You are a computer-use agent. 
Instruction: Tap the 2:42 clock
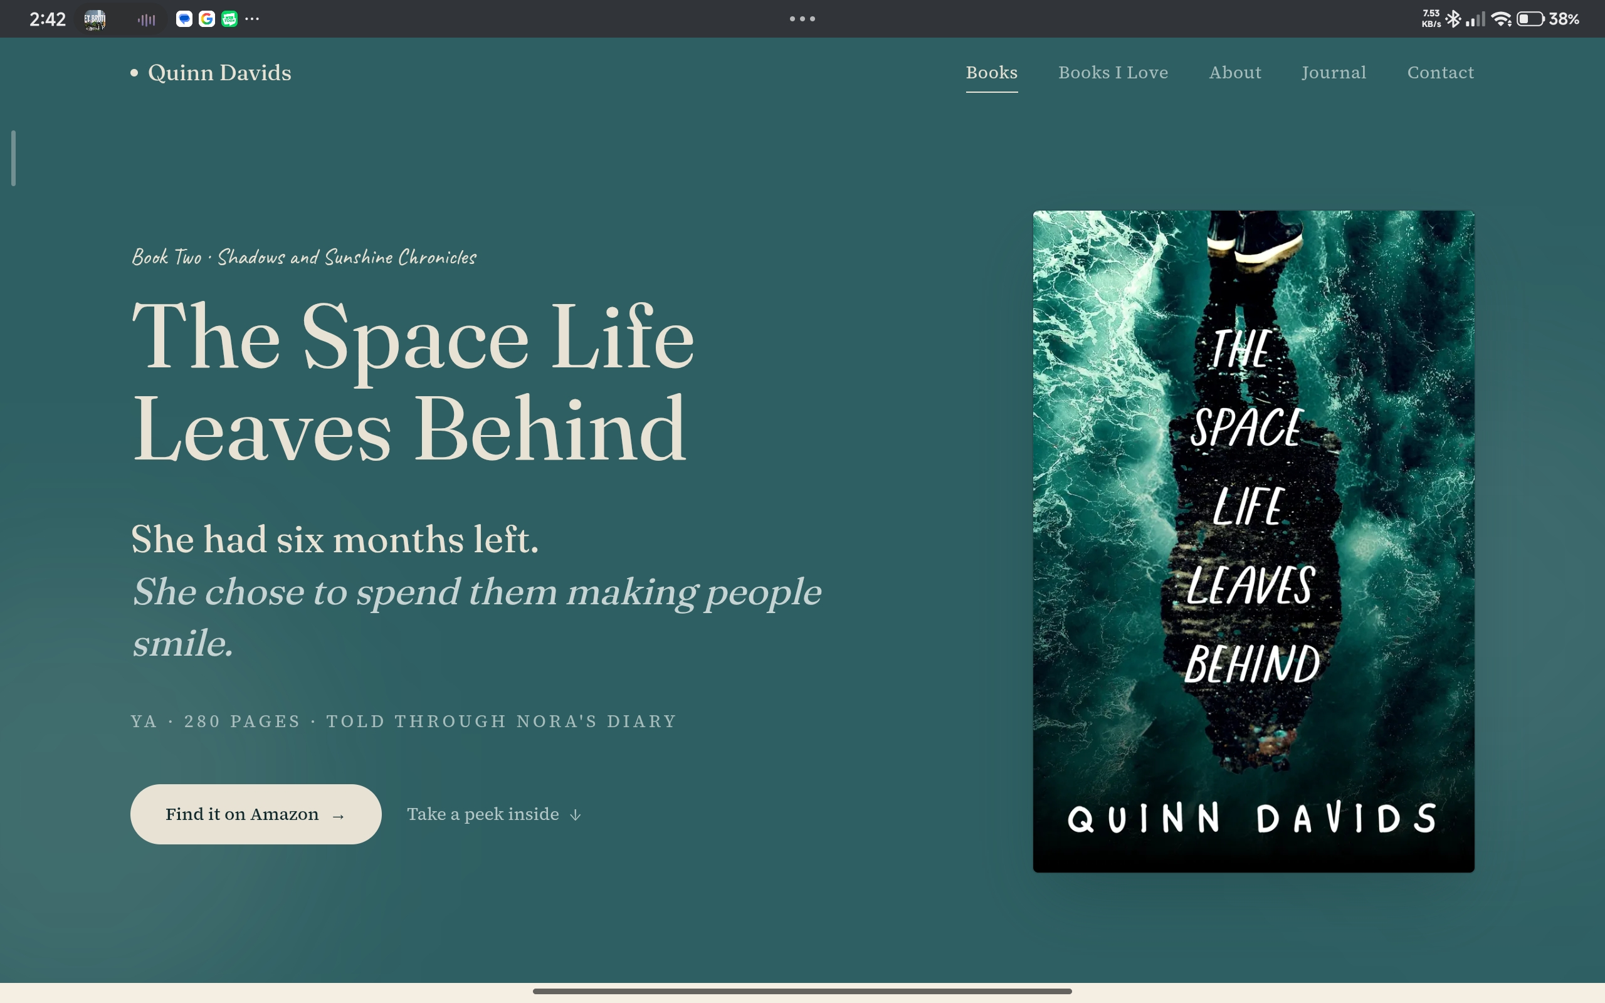(x=47, y=19)
